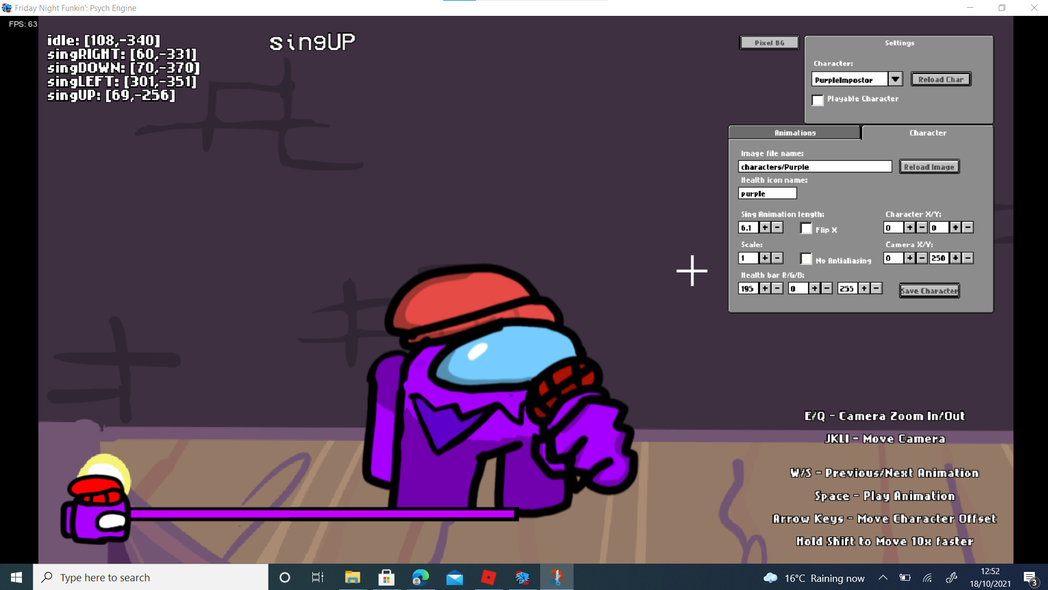Viewport: 1048px width, 590px height.
Task: Open the notification center in system tray
Action: [x=1030, y=577]
